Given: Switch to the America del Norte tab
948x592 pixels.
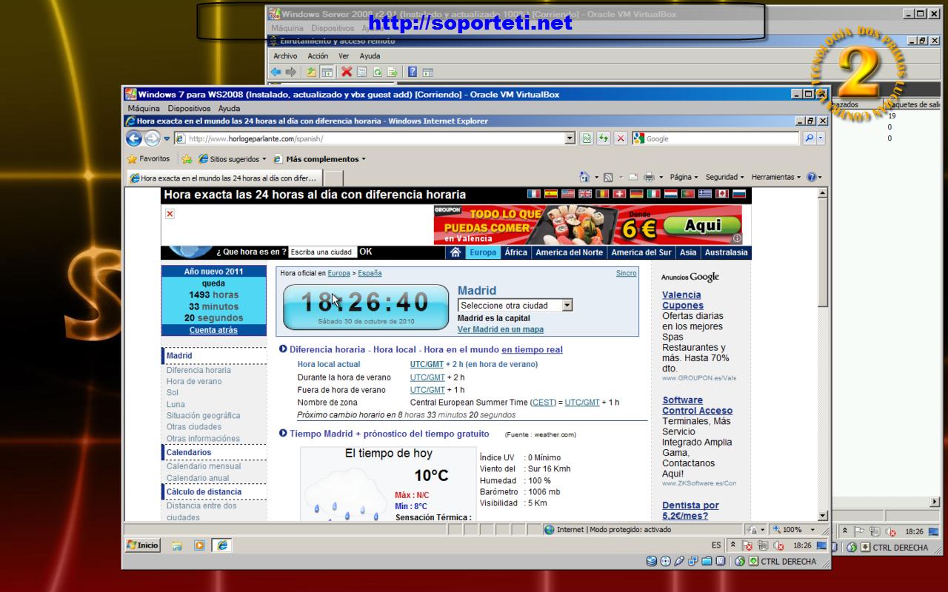Looking at the screenshot, I should pos(569,252).
